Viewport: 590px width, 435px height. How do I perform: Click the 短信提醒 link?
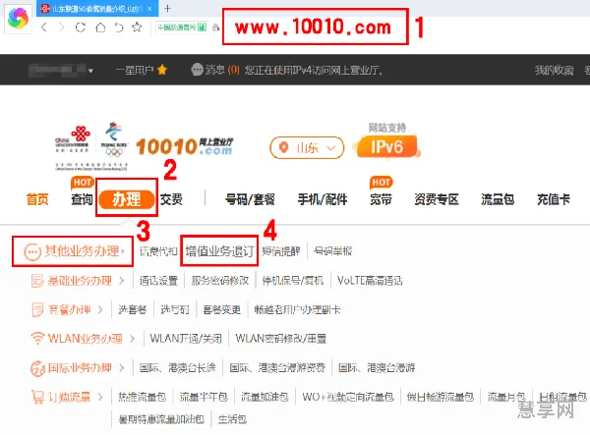click(281, 251)
